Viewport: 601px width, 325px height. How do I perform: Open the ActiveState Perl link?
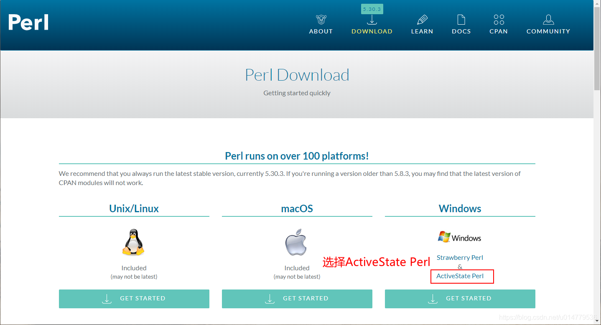tap(460, 276)
